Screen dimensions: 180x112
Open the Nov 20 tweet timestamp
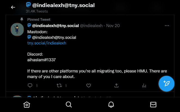tap(113, 25)
